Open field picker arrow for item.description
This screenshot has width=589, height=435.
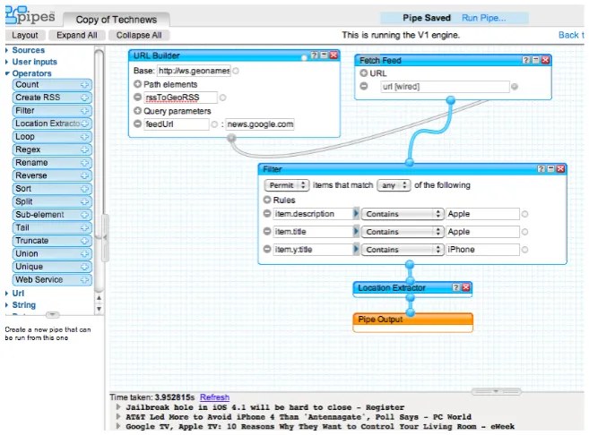point(356,214)
